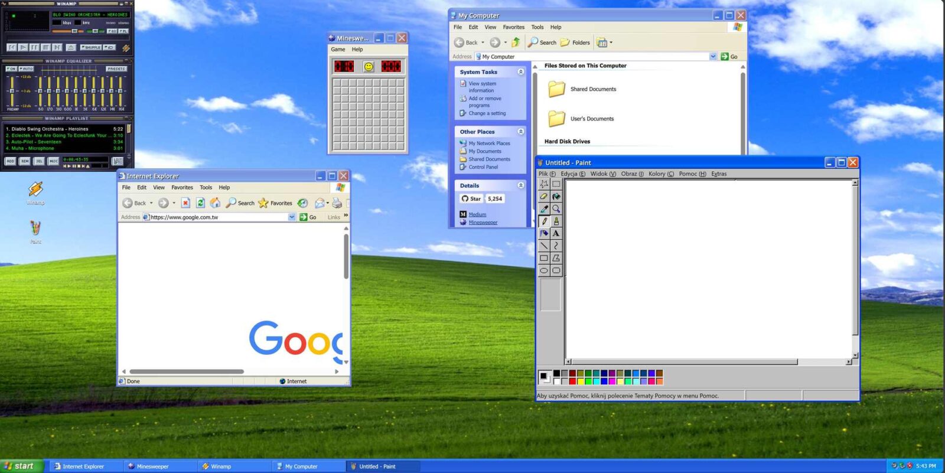Toggle the equalizer AUTO button in Winamp
This screenshot has height=473, width=945.
point(26,69)
